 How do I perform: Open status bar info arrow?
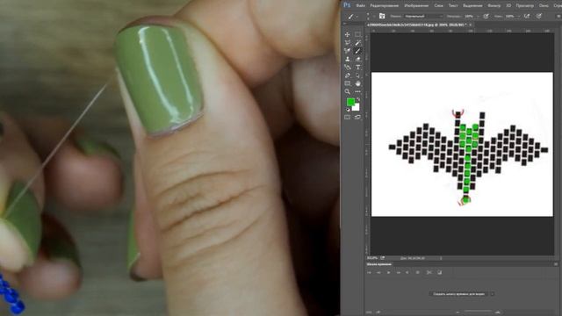coord(441,258)
